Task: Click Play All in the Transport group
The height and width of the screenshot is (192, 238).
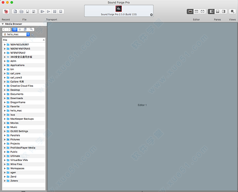Action: click(x=42, y=12)
